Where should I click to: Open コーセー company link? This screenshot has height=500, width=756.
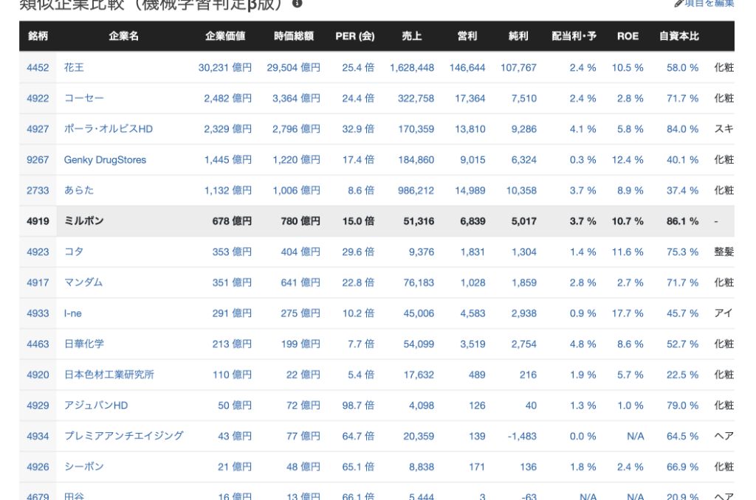tap(84, 98)
